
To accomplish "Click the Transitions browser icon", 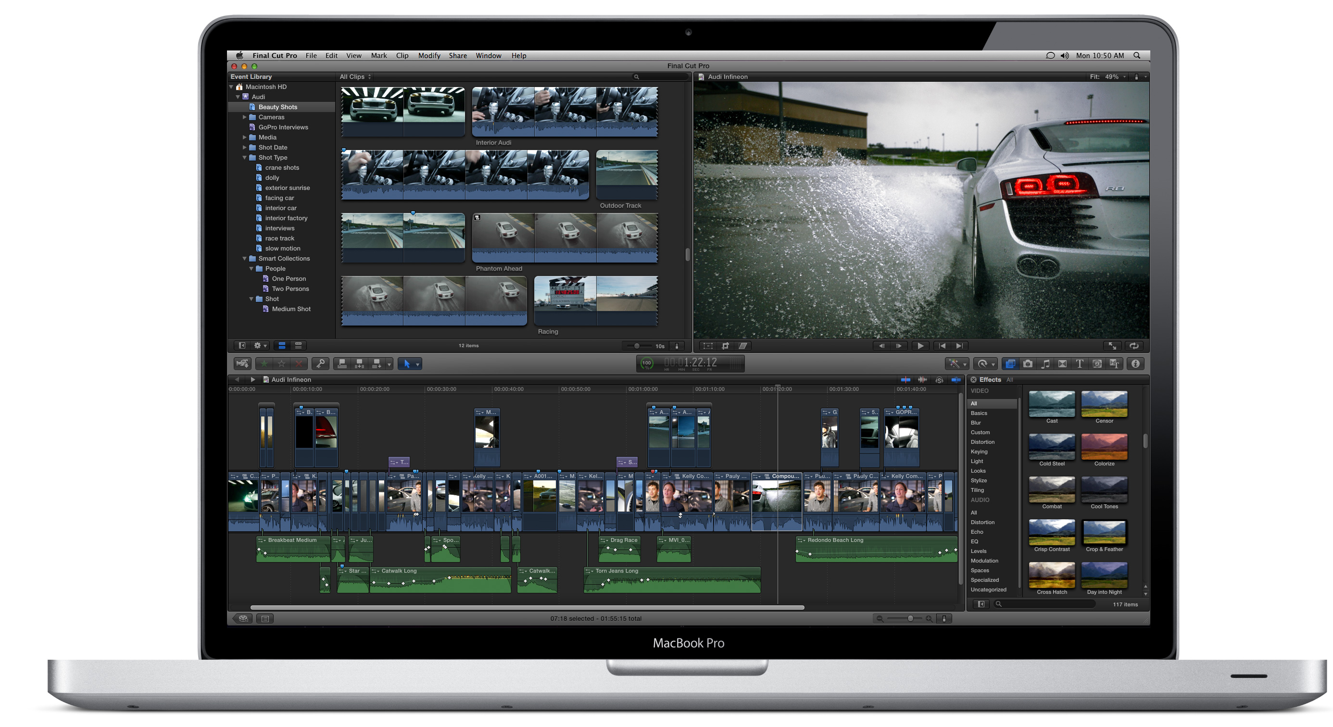I will 1062,364.
